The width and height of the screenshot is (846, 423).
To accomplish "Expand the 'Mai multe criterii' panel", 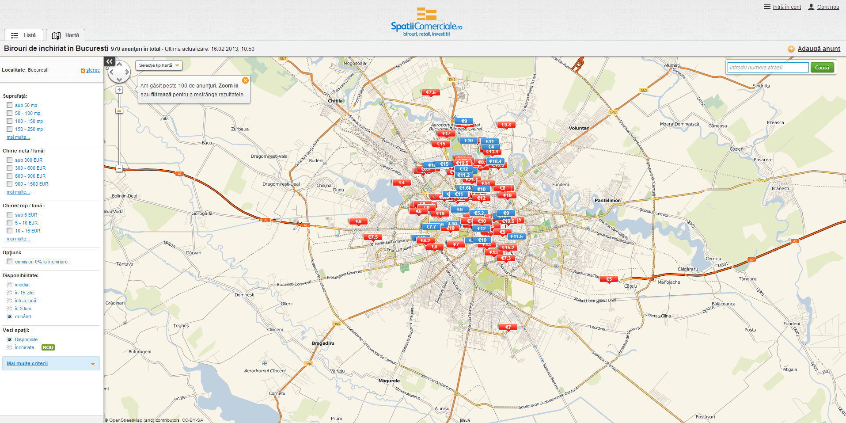I will coord(51,363).
